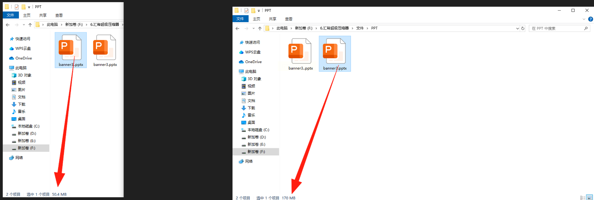Open recent locations dropdown in right window
594x200 pixels.
[253, 28]
